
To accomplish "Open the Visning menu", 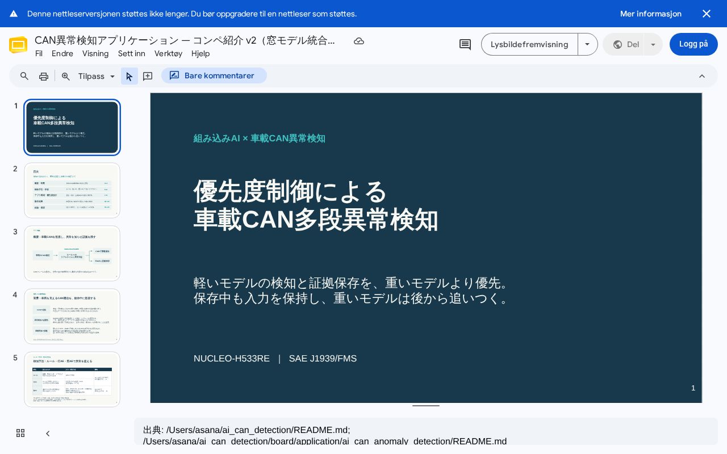I will 95,53.
